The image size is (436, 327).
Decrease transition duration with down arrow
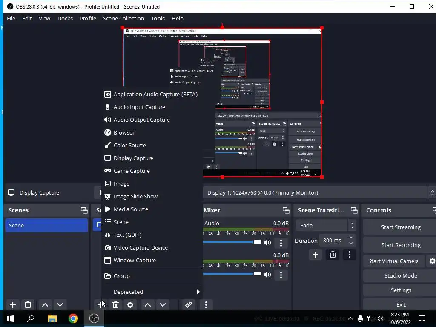coord(351,244)
